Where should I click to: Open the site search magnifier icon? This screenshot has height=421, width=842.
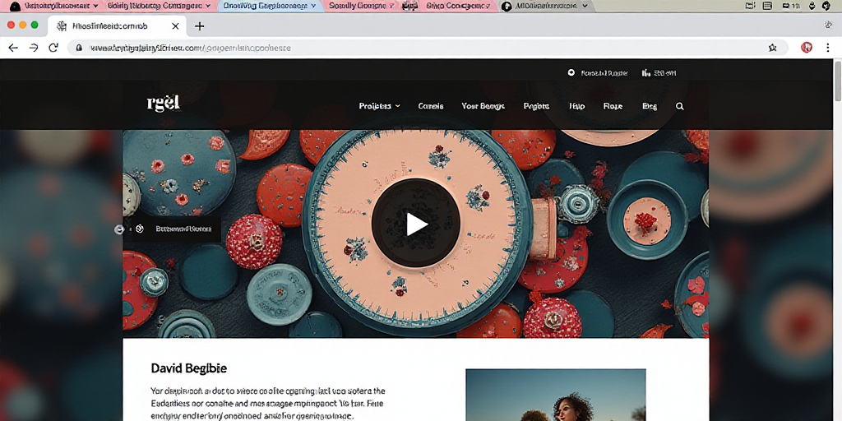[680, 106]
